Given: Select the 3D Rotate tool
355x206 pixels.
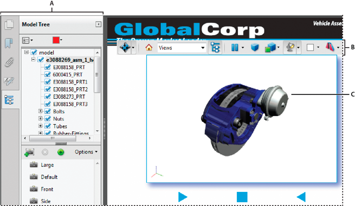Looking at the screenshot, I should [125, 48].
